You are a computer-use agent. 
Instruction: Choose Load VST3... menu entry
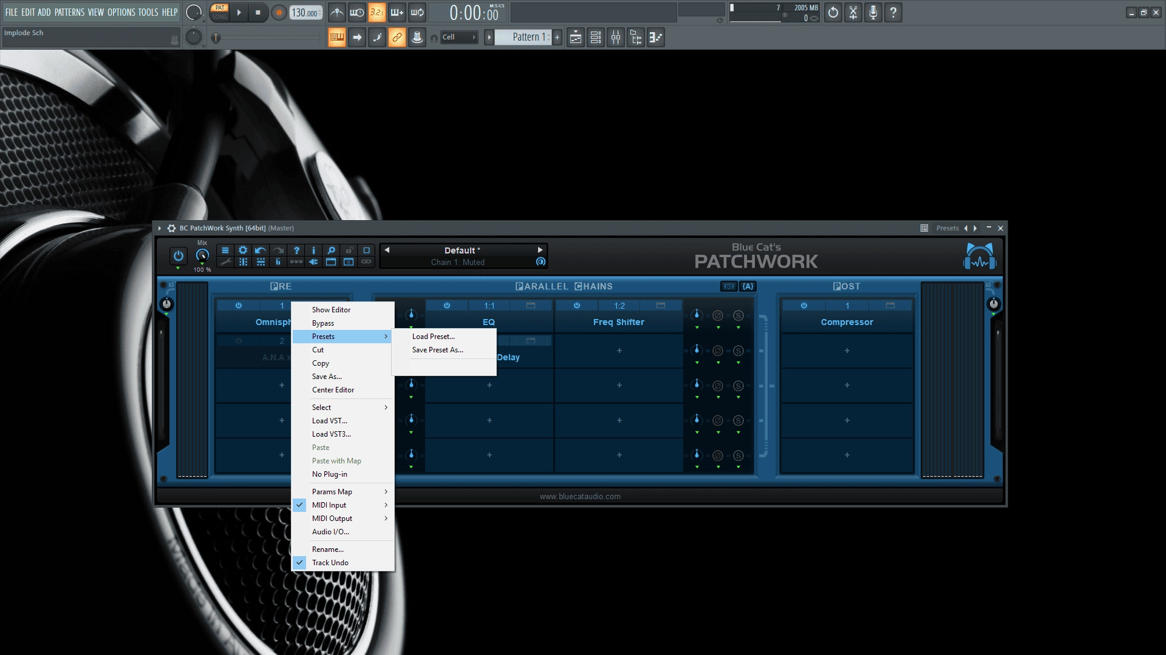pos(343,434)
